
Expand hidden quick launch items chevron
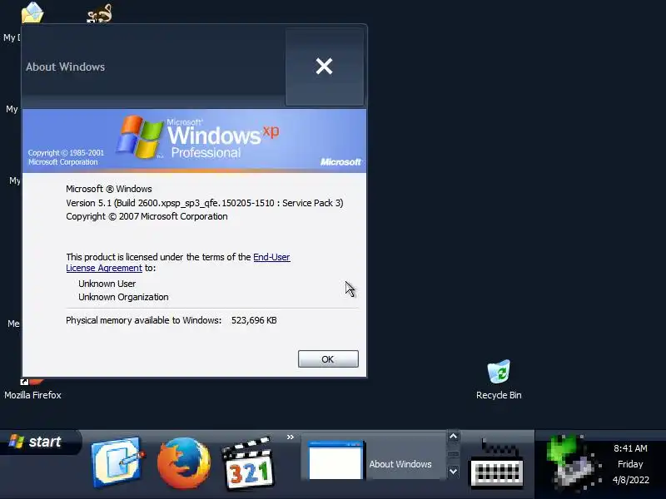(290, 437)
